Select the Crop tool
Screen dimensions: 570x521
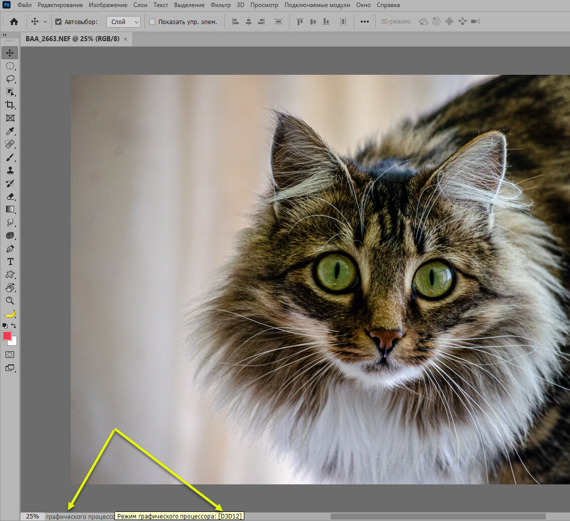tap(10, 105)
